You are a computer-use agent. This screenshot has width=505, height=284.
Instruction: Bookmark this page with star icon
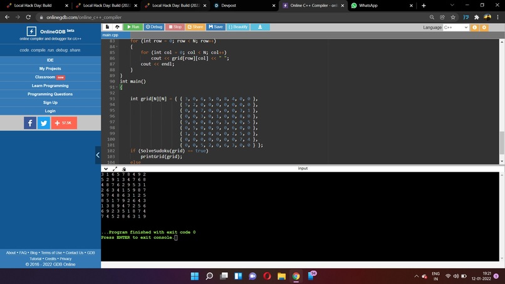pos(453,18)
